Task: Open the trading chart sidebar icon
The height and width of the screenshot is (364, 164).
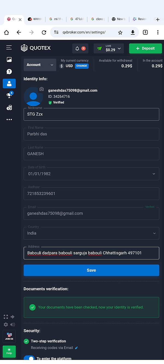Action: click(9, 60)
